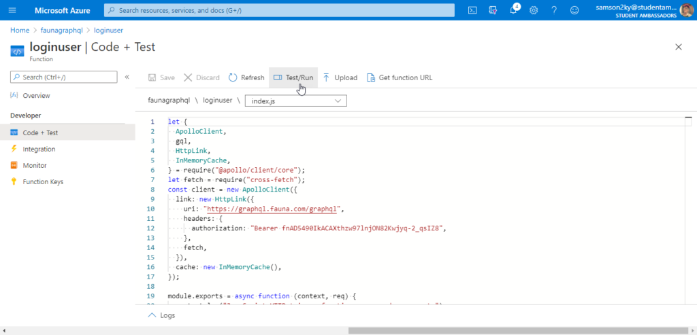
Task: Open the Azure portal hamburger menu
Action: coord(12,10)
